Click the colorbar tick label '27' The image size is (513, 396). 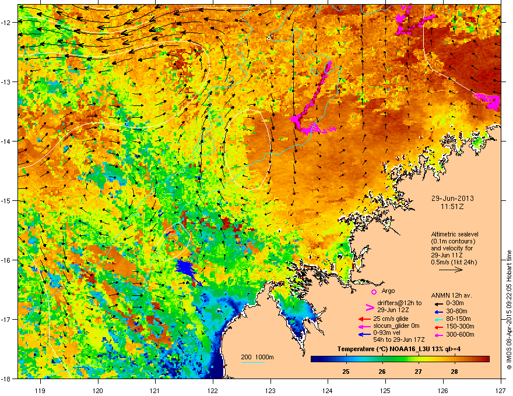click(418, 372)
